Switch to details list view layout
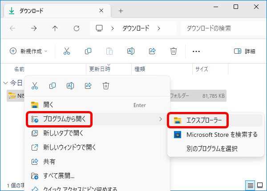 (x=251, y=185)
